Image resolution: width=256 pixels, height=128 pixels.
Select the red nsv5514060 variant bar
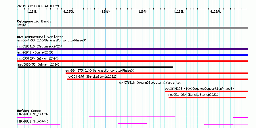[207, 98]
